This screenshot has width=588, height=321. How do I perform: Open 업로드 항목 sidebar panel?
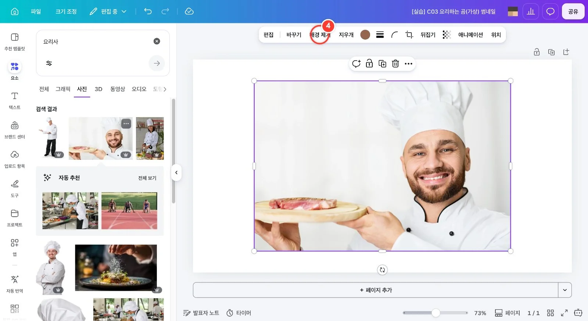pos(15,159)
